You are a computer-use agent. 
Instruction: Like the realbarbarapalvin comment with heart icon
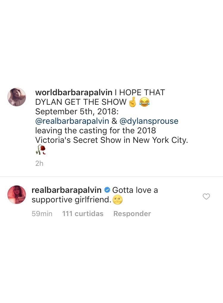206,196
